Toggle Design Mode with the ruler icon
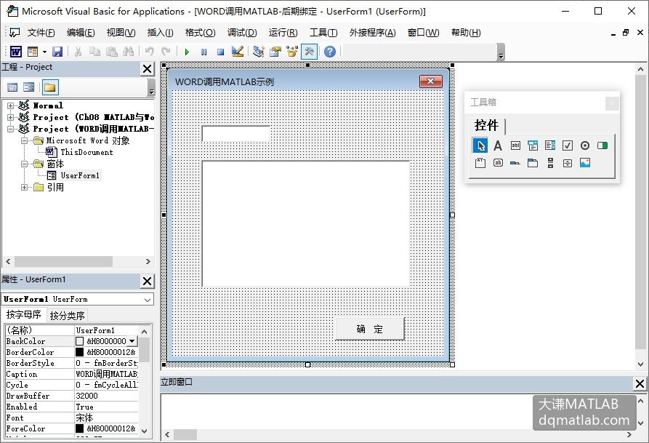Viewport: 649px width, 443px height. pos(238,52)
